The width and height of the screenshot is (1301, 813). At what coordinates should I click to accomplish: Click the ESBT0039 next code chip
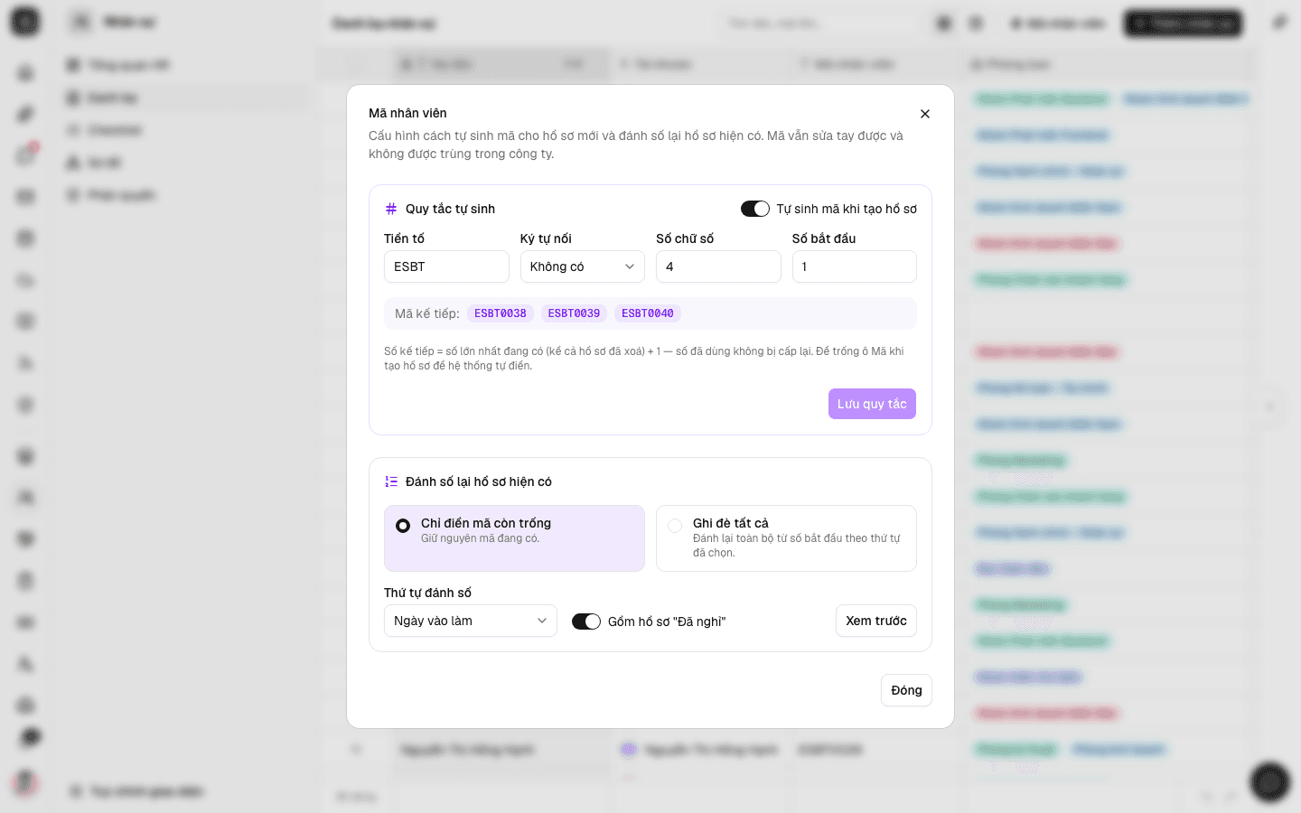(x=574, y=313)
